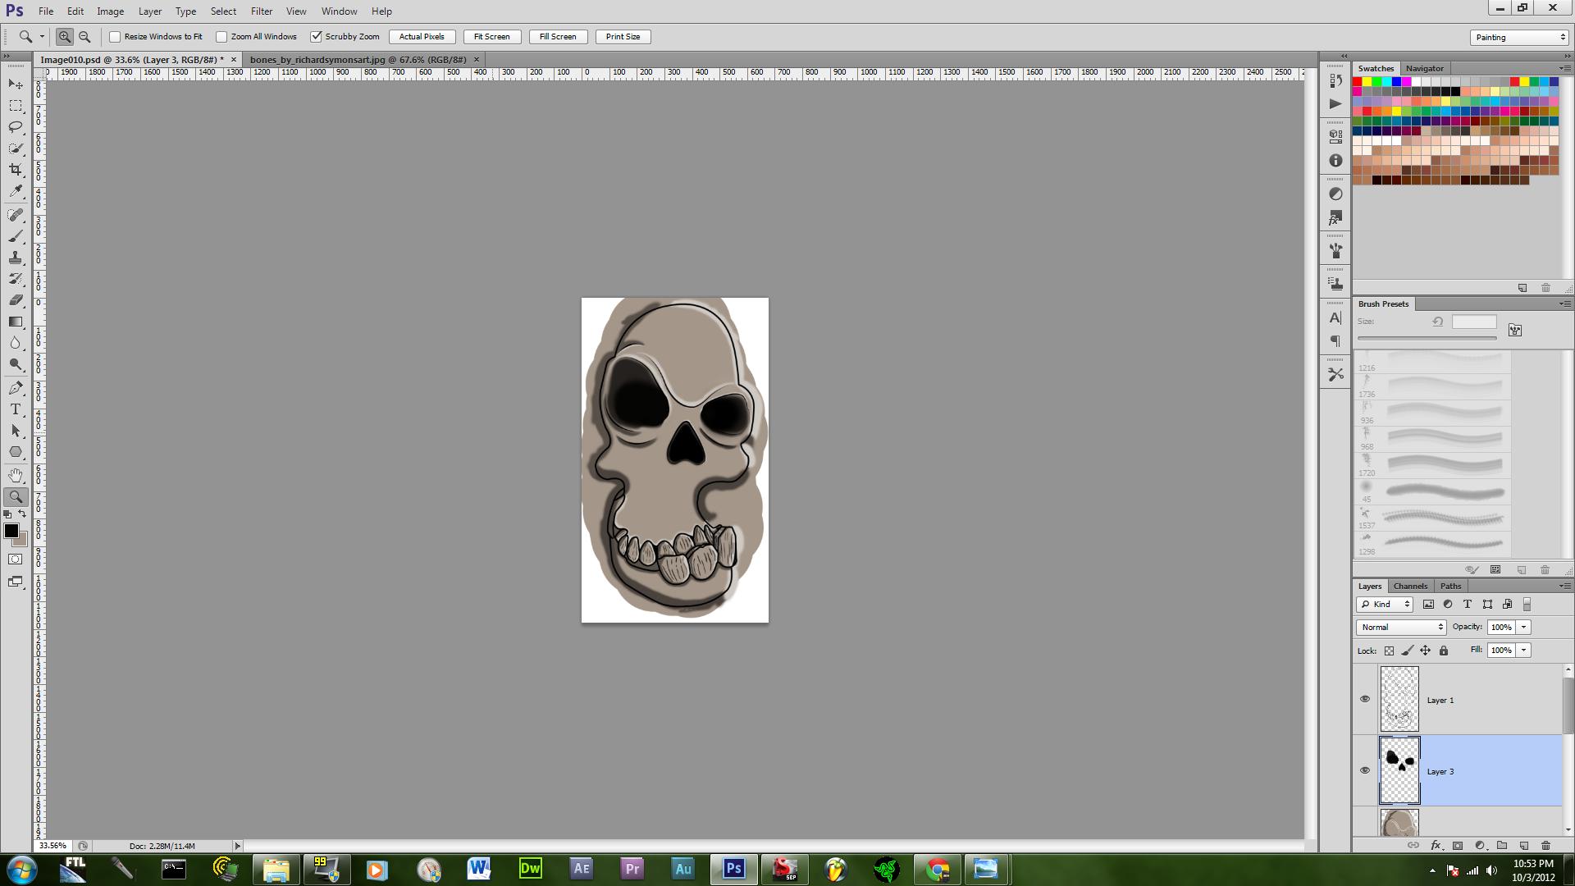Viewport: 1575px width, 886px height.
Task: Open the Window menu
Action: point(339,11)
